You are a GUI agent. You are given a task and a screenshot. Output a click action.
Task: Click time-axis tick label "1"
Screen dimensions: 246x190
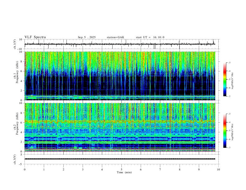[x=44, y=170]
